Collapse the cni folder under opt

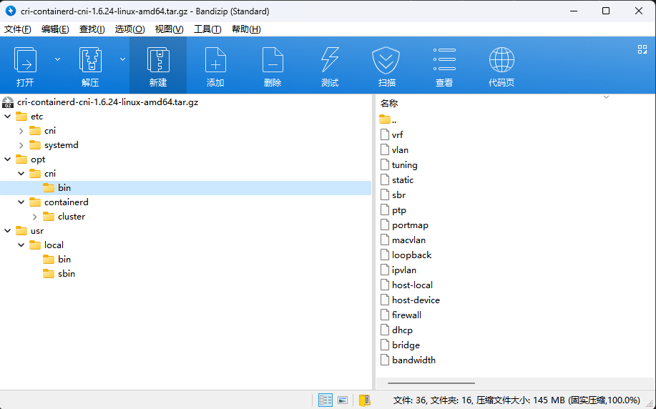click(x=21, y=174)
